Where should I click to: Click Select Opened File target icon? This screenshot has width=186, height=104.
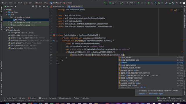[x=33, y=6]
